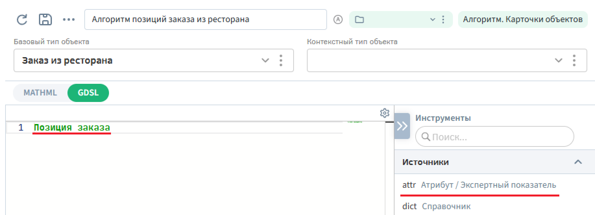The height and width of the screenshot is (215, 595).
Task: Select dict Справочник source item
Action: pos(436,207)
